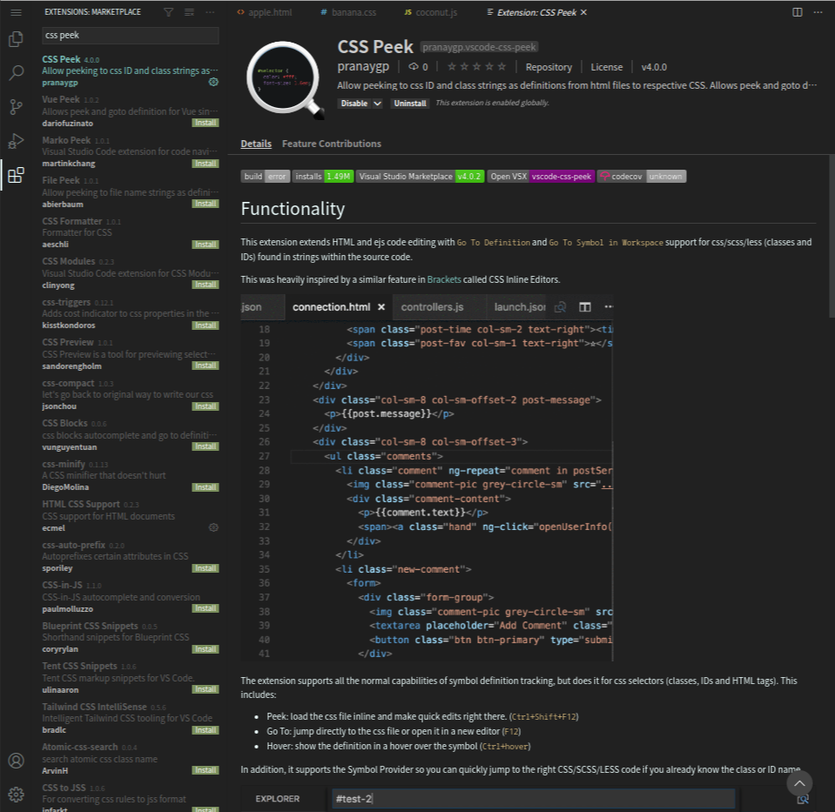835x812 pixels.
Task: Install the CSS Blocks extension
Action: click(x=205, y=446)
